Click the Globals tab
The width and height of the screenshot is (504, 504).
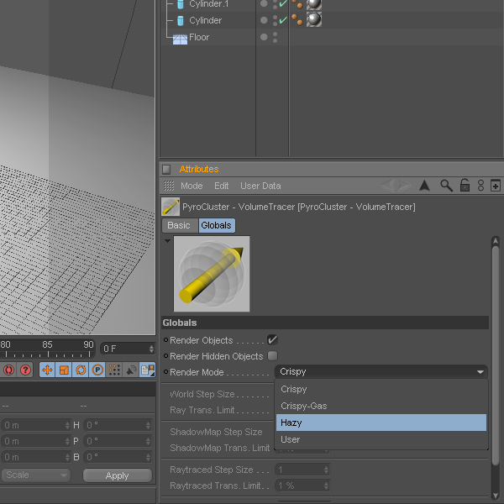point(217,225)
